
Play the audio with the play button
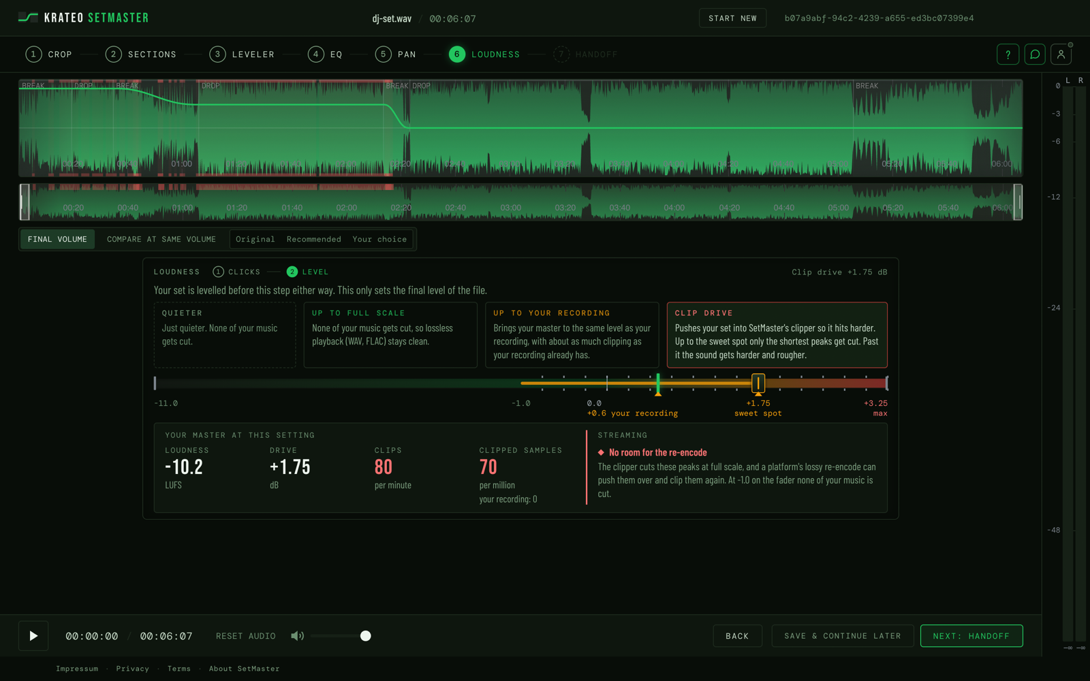tap(33, 636)
